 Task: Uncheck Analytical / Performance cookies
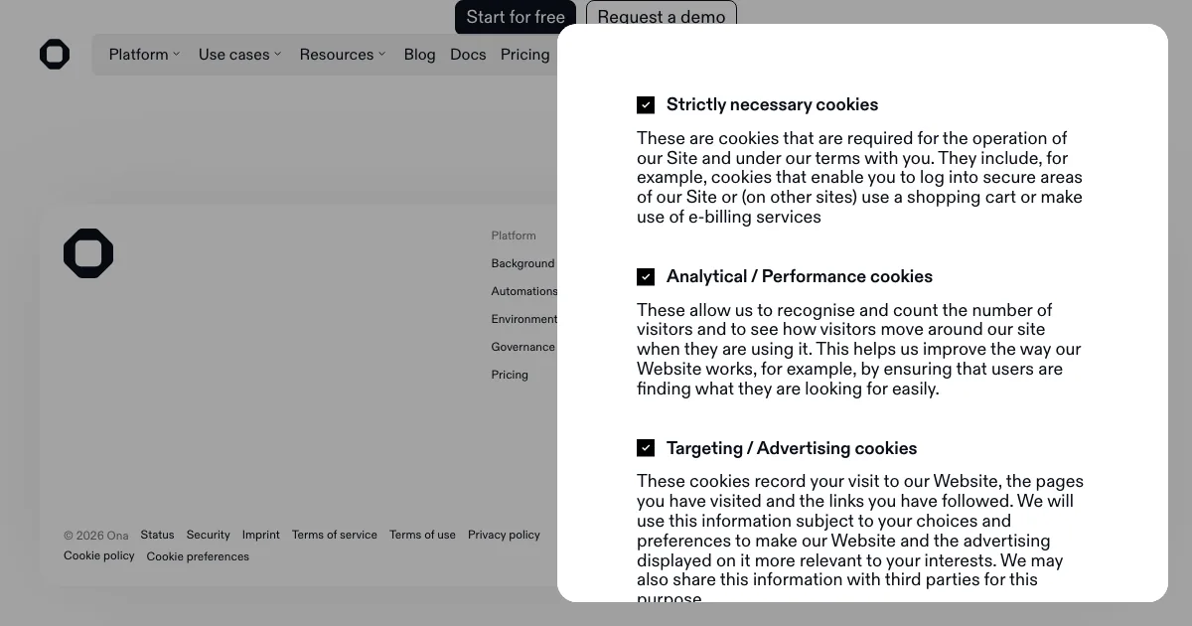646,277
